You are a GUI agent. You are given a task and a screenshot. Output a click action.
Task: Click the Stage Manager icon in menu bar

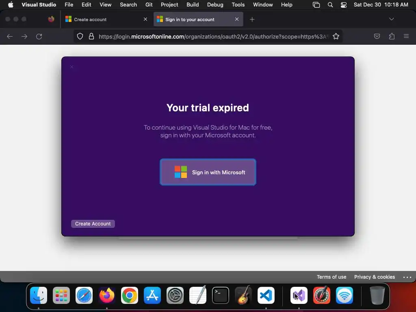(x=316, y=5)
